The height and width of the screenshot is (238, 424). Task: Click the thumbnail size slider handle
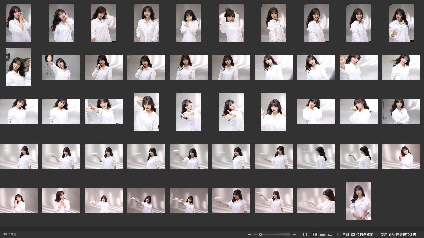[x=260, y=235]
